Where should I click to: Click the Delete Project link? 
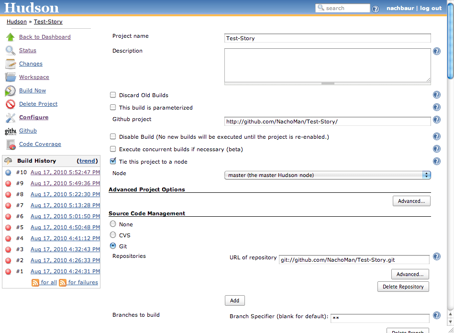pos(38,104)
